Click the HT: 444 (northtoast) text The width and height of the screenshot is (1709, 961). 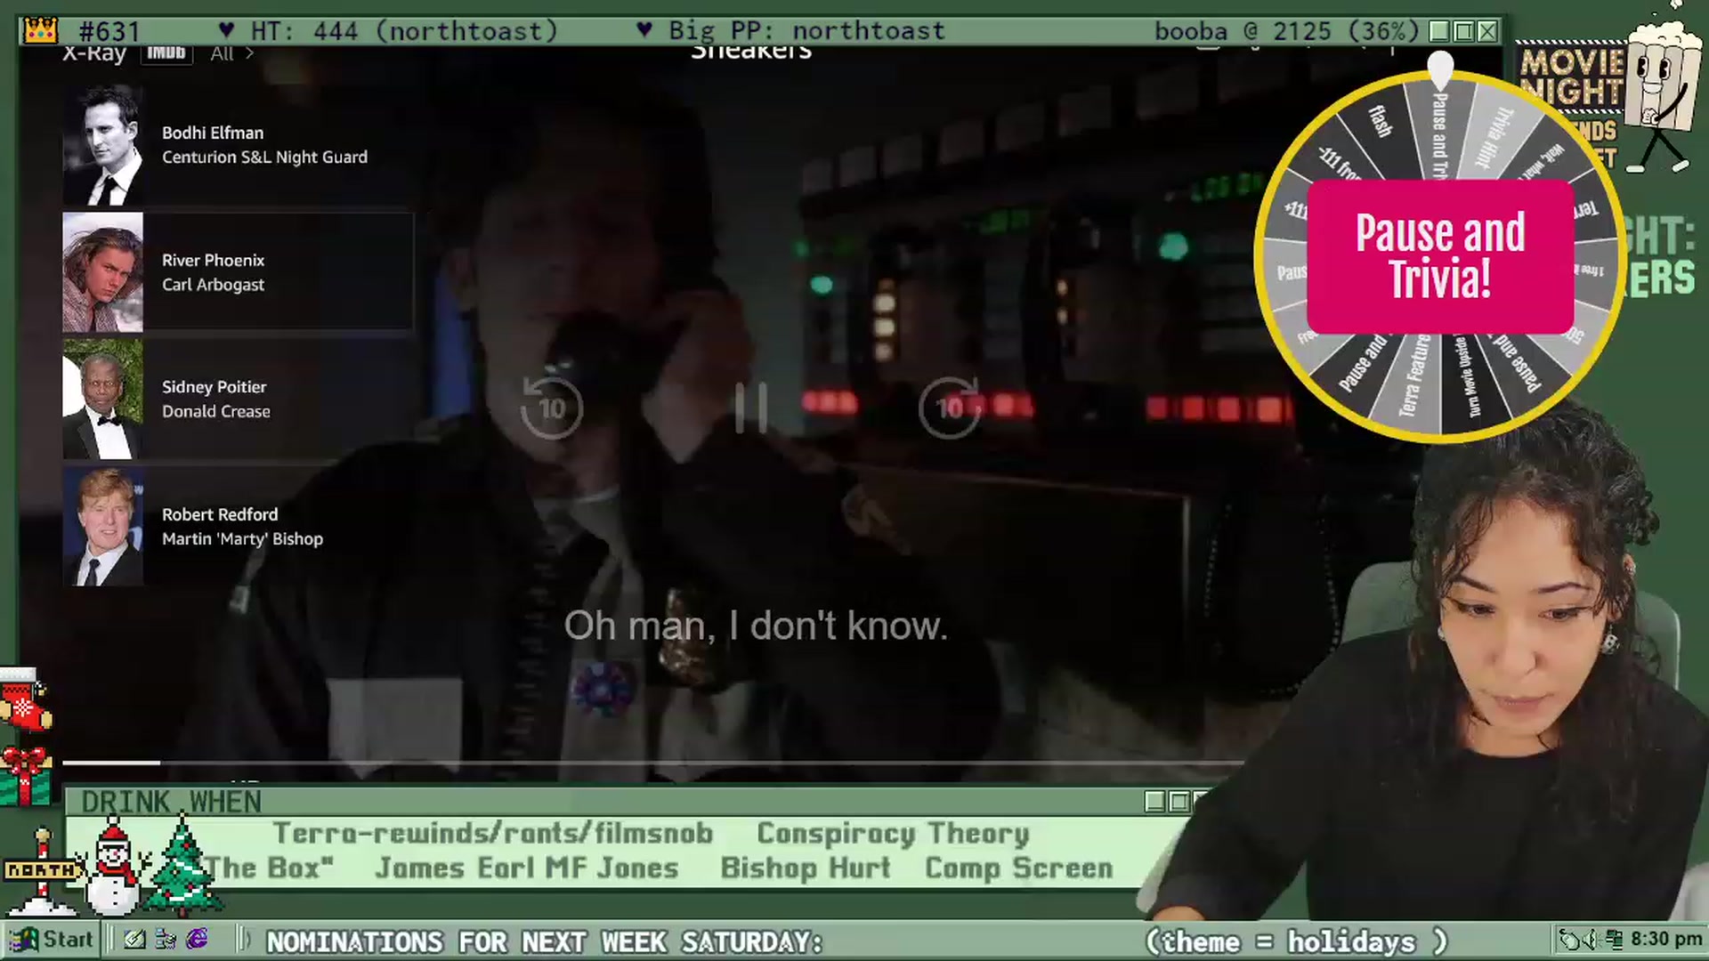click(x=404, y=31)
